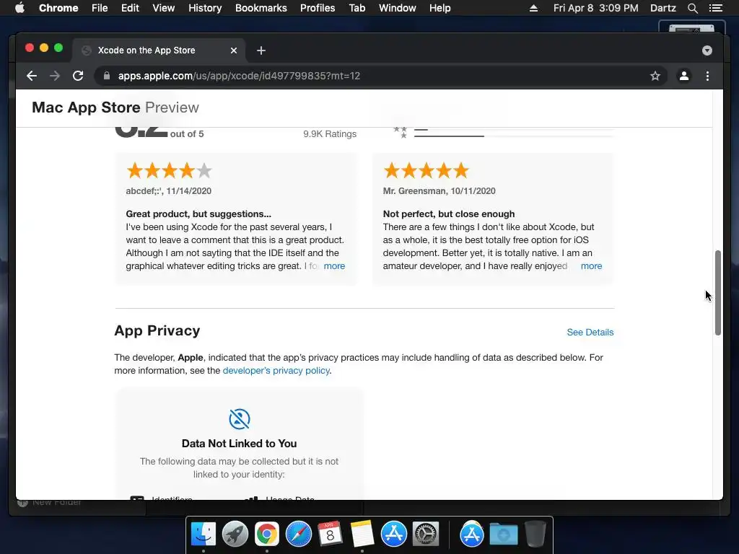This screenshot has width=739, height=554.
Task: Click the four-star rating of abcdef review
Action: click(169, 170)
